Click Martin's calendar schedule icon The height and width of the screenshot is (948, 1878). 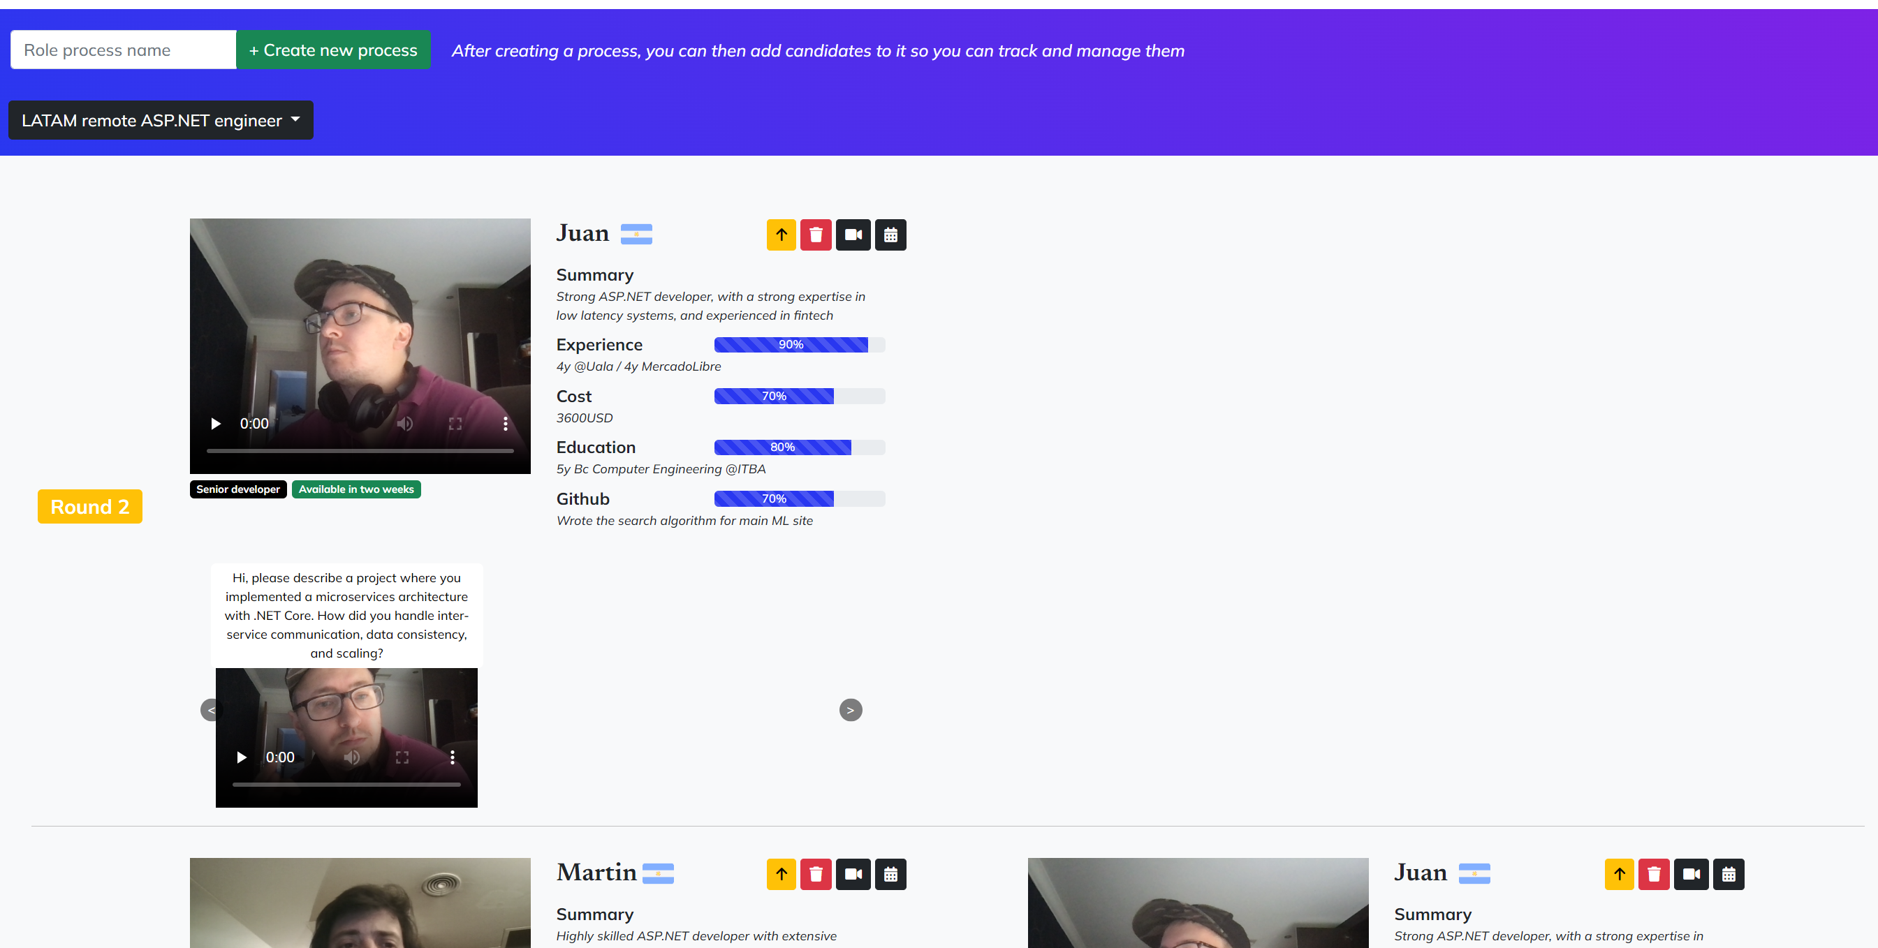[x=890, y=874]
